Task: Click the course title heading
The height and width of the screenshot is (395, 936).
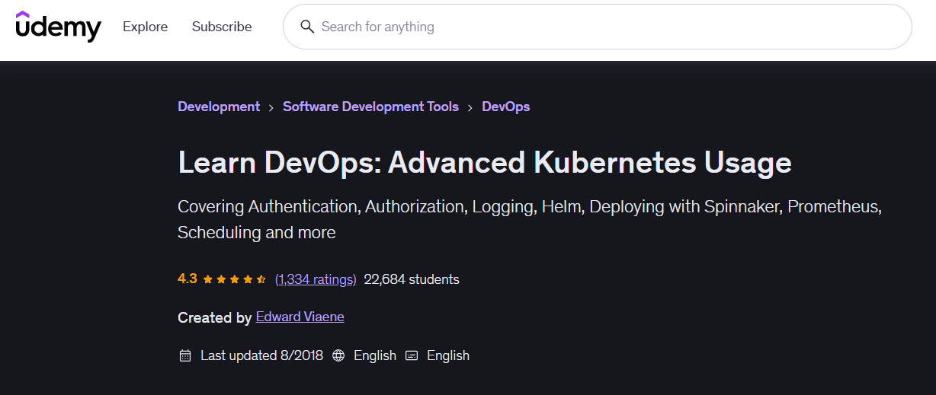Action: tap(485, 162)
